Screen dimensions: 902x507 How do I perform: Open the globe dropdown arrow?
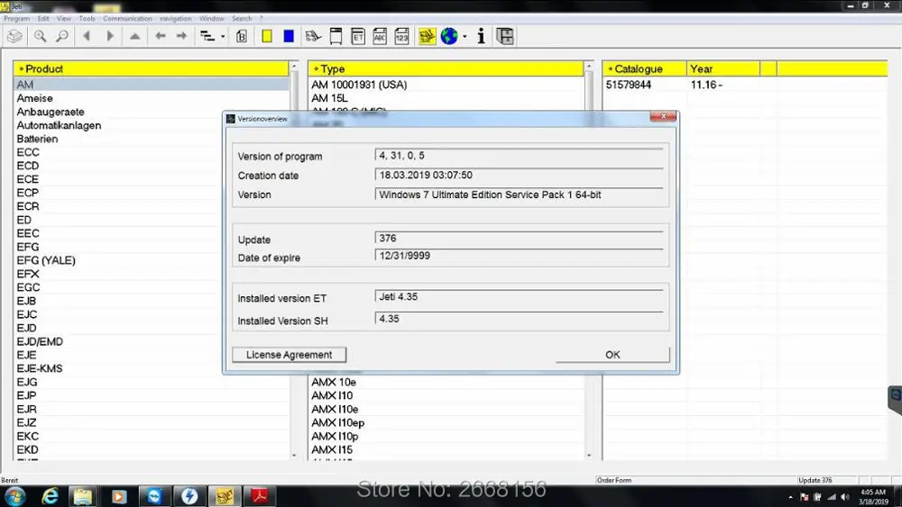(465, 37)
